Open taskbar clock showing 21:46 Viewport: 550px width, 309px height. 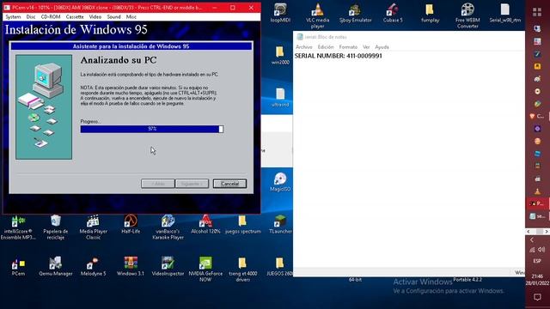click(x=537, y=280)
